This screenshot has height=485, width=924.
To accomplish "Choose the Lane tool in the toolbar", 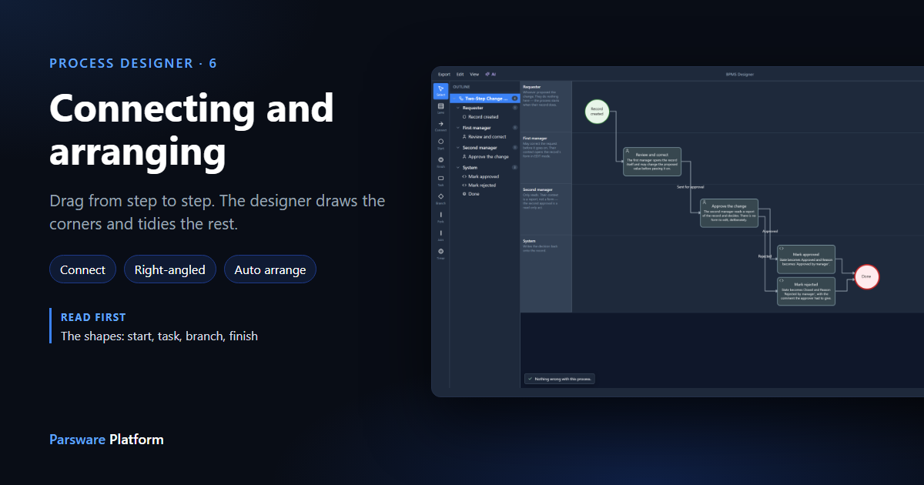I will [440, 108].
